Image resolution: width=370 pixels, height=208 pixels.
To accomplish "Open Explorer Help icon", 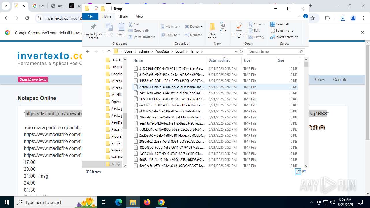I will click(305, 16).
